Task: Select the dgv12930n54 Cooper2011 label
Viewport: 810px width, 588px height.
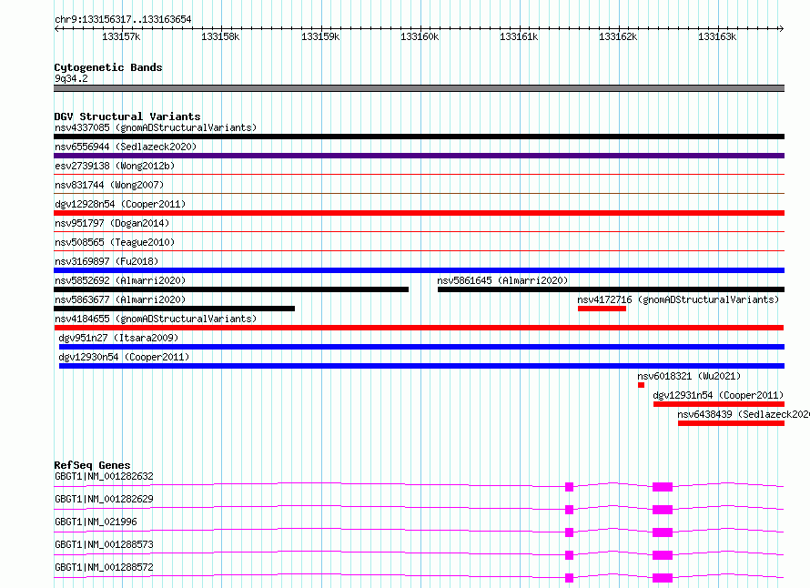Action: [x=124, y=357]
